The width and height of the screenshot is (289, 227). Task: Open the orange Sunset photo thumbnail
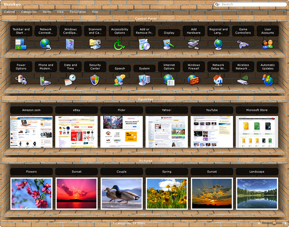pyautogui.click(x=212, y=193)
